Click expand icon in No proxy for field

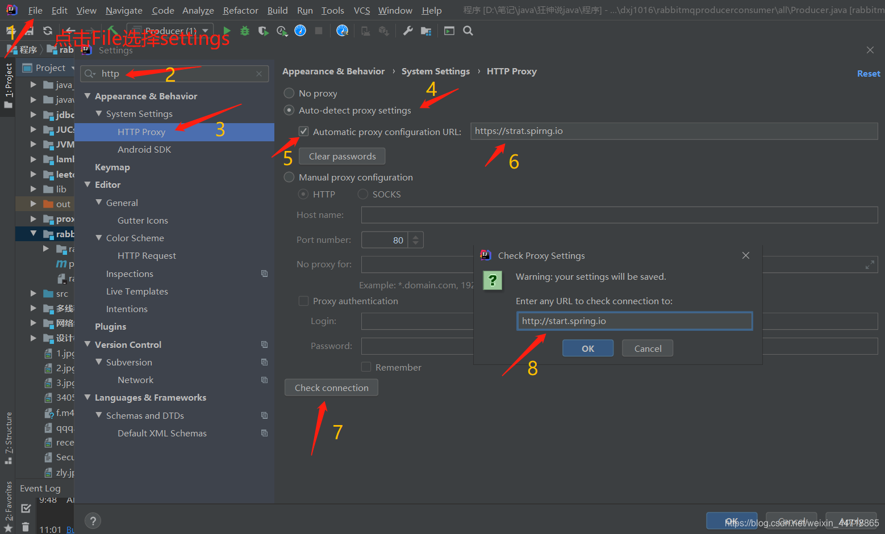[870, 264]
